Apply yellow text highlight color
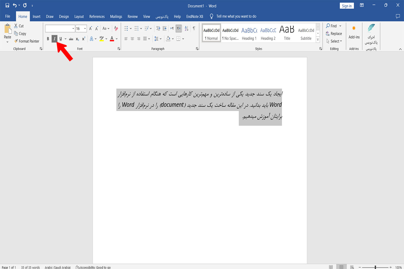The image size is (404, 269). point(101,39)
